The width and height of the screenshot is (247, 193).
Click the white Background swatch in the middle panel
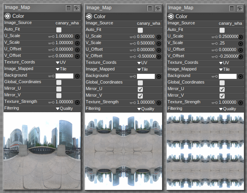tap(146, 77)
